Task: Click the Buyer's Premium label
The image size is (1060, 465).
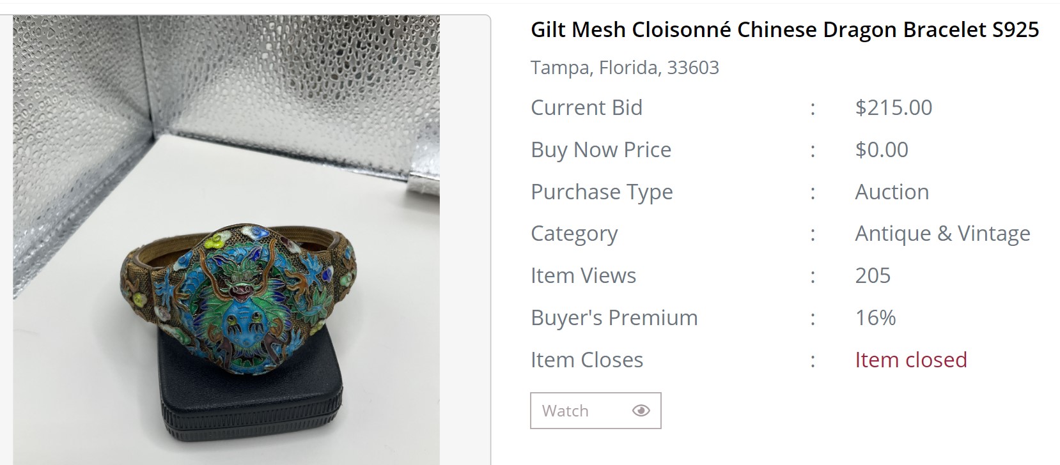Action: pyautogui.click(x=614, y=317)
